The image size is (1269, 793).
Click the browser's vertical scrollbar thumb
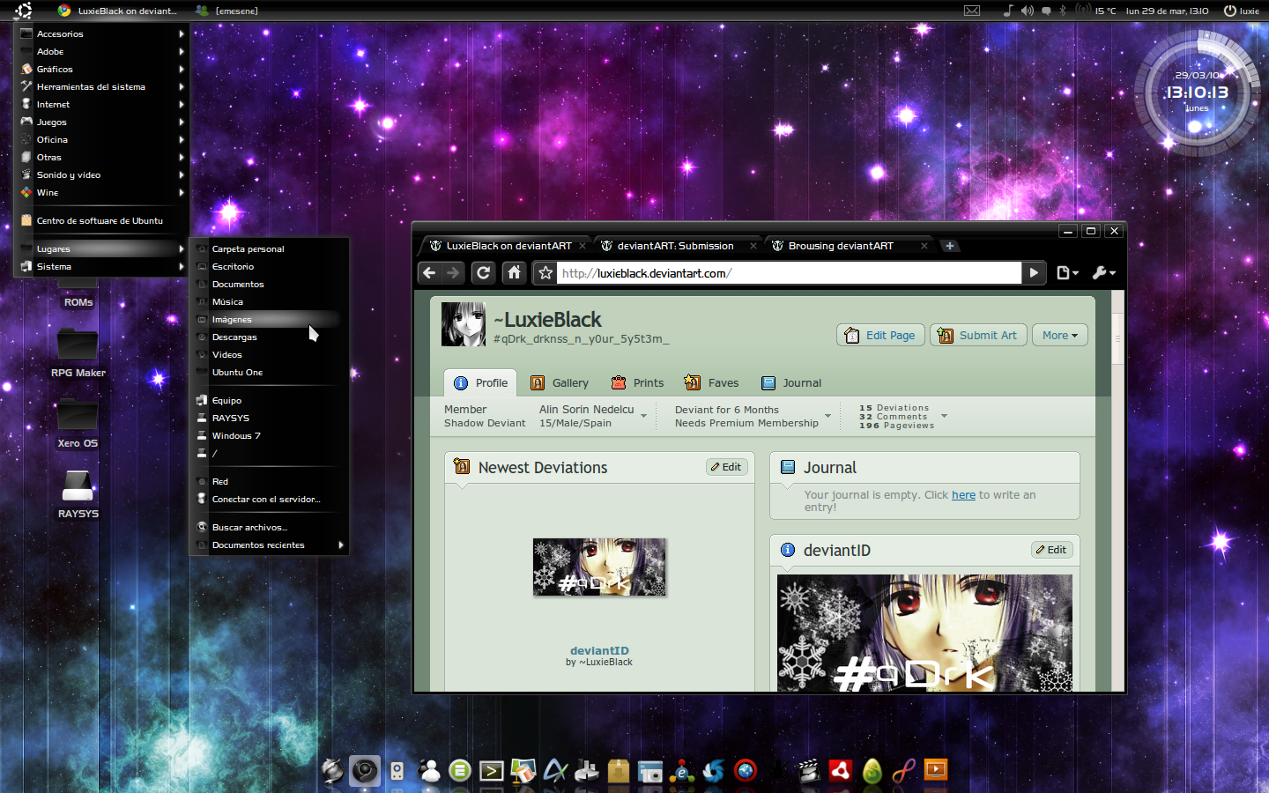point(1117,339)
